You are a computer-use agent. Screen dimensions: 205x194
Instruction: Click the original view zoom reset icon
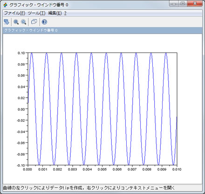24,22
